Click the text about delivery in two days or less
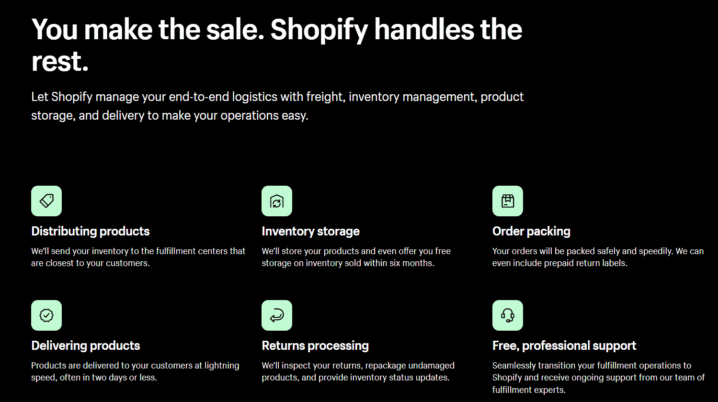718x402 pixels. [x=135, y=371]
